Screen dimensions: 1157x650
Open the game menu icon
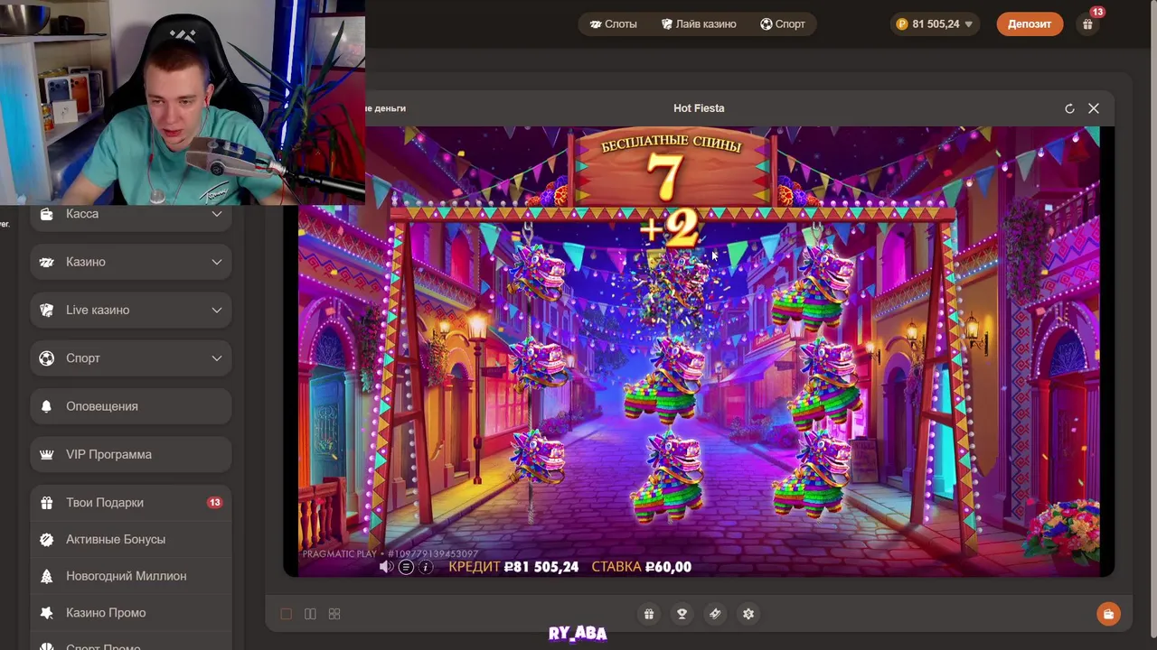click(x=406, y=567)
